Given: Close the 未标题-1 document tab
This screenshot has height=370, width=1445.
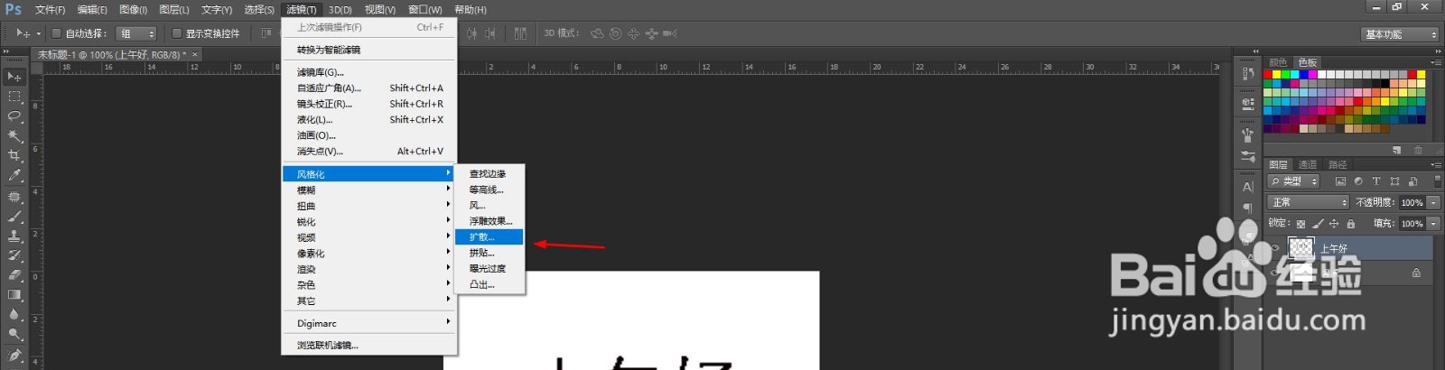Looking at the screenshot, I should click(194, 55).
